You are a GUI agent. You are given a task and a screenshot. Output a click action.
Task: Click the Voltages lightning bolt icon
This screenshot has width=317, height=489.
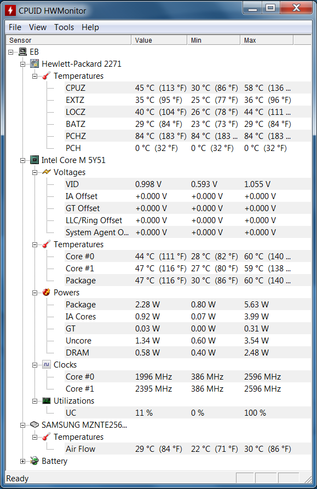point(46,172)
